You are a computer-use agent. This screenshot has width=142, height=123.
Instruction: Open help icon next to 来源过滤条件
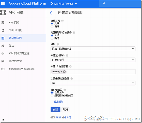tap(67, 55)
